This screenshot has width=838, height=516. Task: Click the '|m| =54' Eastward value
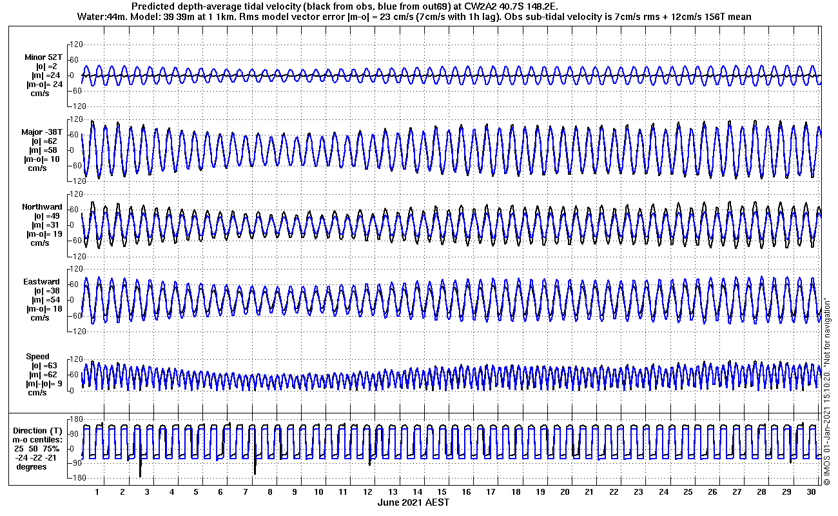click(45, 300)
